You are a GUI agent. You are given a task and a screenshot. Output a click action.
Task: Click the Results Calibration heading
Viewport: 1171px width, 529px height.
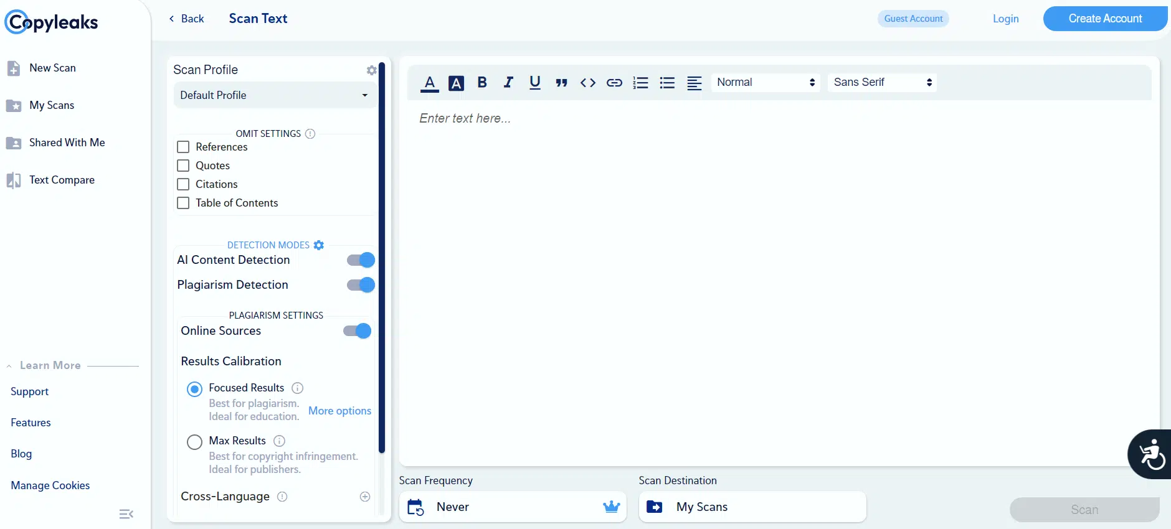[231, 361]
